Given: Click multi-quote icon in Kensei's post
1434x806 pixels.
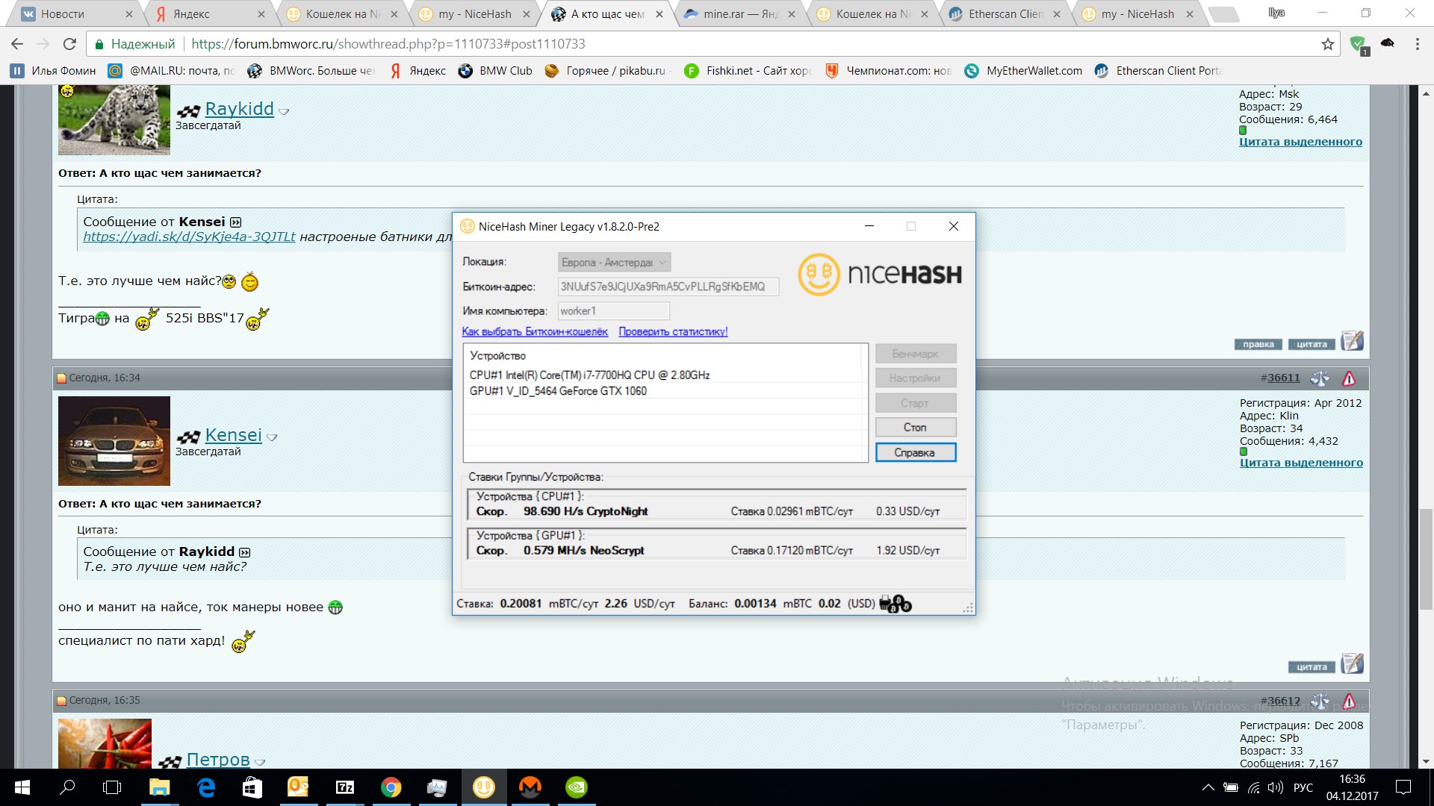Looking at the screenshot, I should click(x=1352, y=664).
